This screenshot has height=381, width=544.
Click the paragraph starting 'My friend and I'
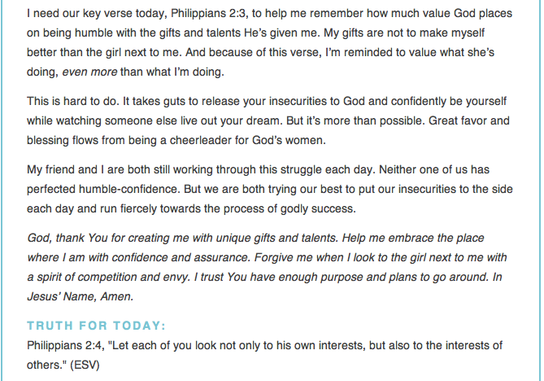270,189
